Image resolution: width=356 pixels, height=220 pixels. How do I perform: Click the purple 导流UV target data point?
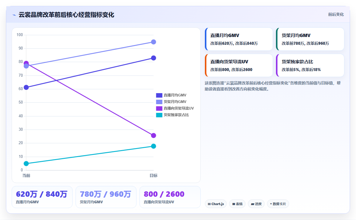click(154, 136)
